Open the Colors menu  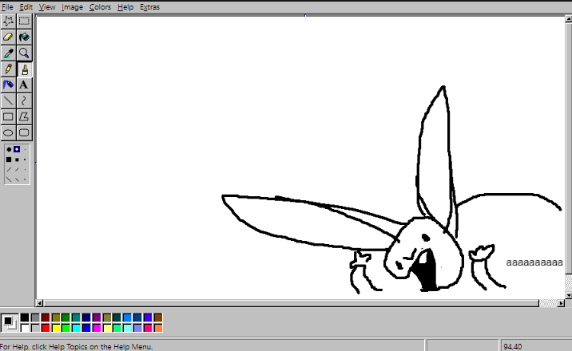[x=100, y=7]
